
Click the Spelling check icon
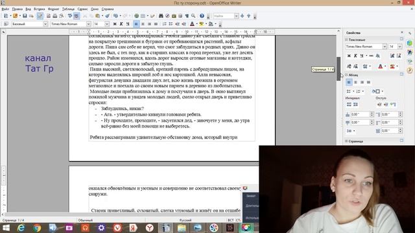(70, 16)
